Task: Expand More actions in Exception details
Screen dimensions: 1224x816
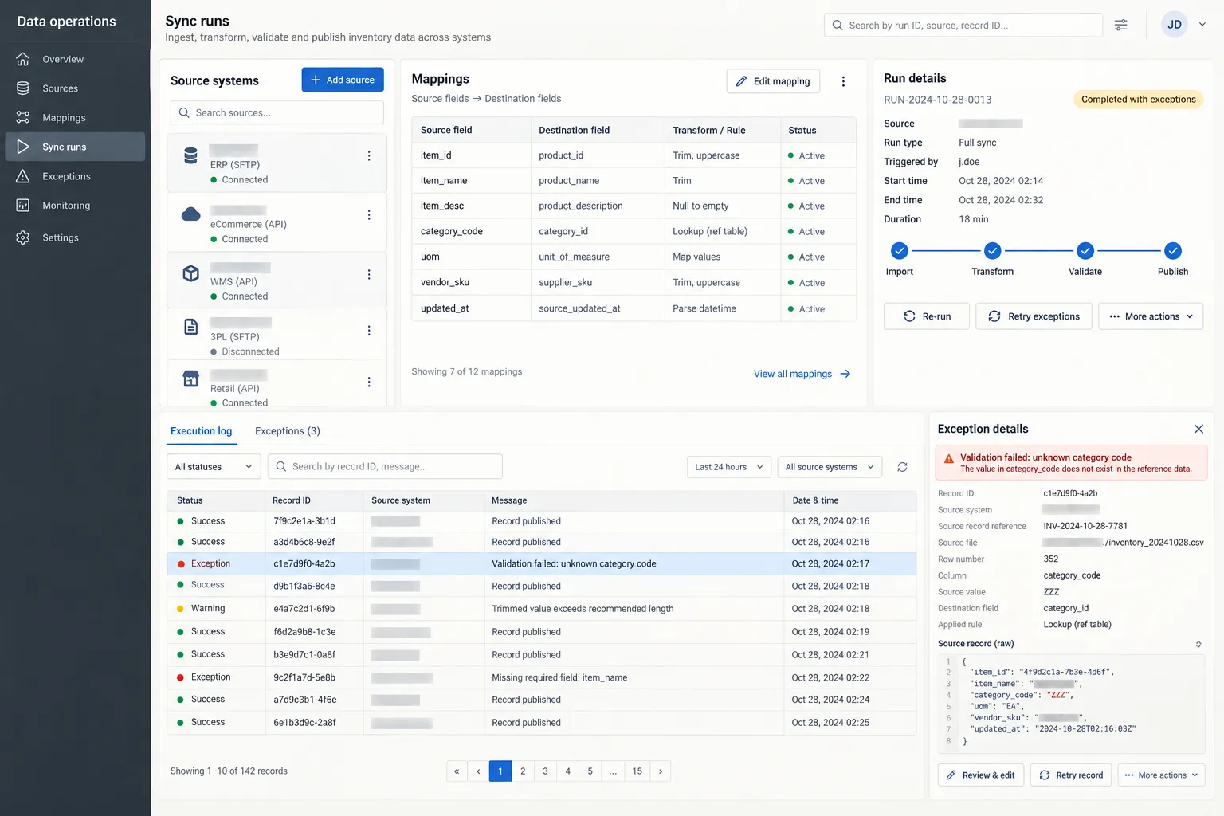Action: 1162,775
